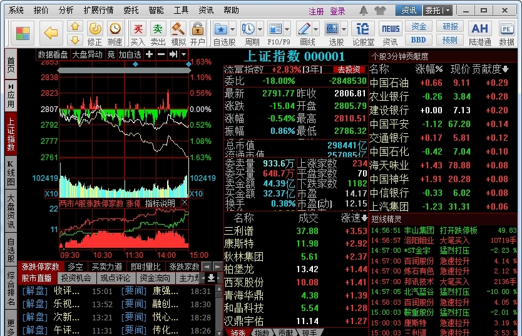Screen dimensions: 522x336
Task: Switch to the 即时量比 tab
Action: [x=145, y=267]
